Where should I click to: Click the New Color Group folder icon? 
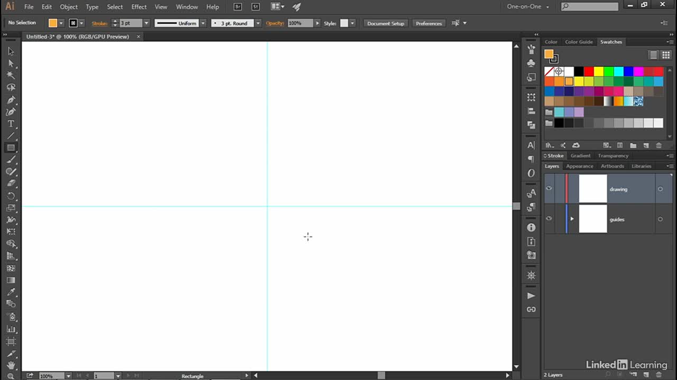[x=633, y=145]
